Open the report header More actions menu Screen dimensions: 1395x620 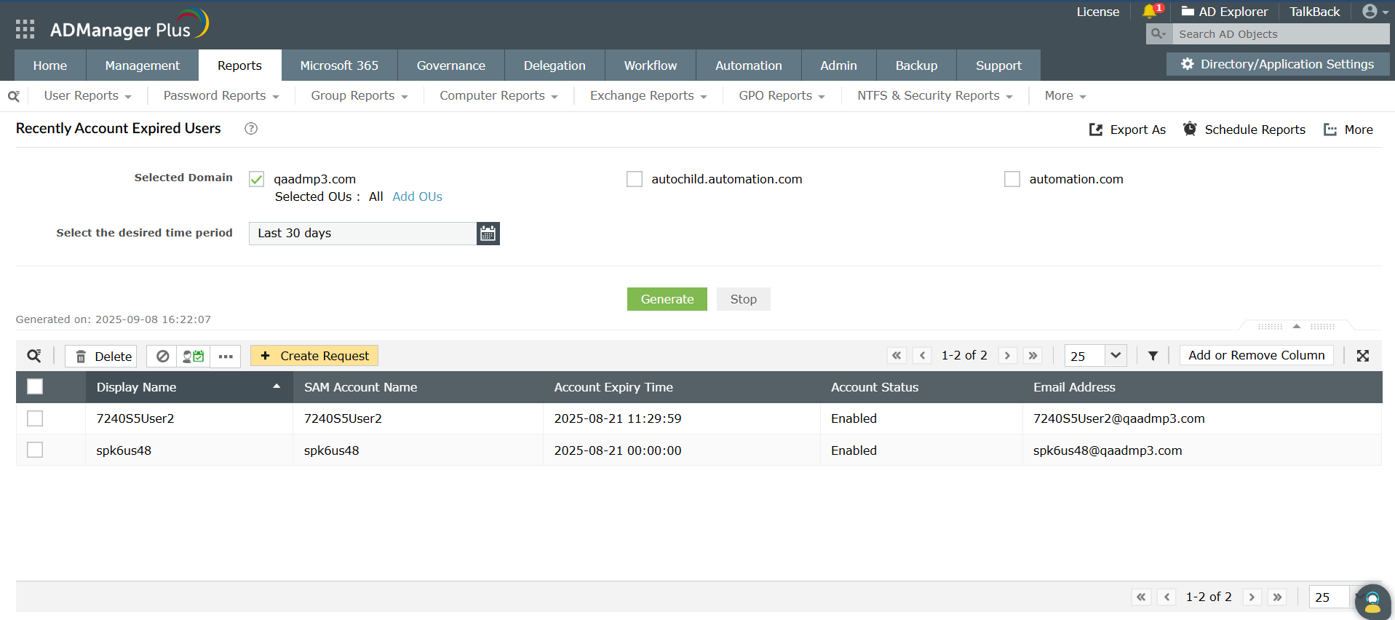[1348, 130]
